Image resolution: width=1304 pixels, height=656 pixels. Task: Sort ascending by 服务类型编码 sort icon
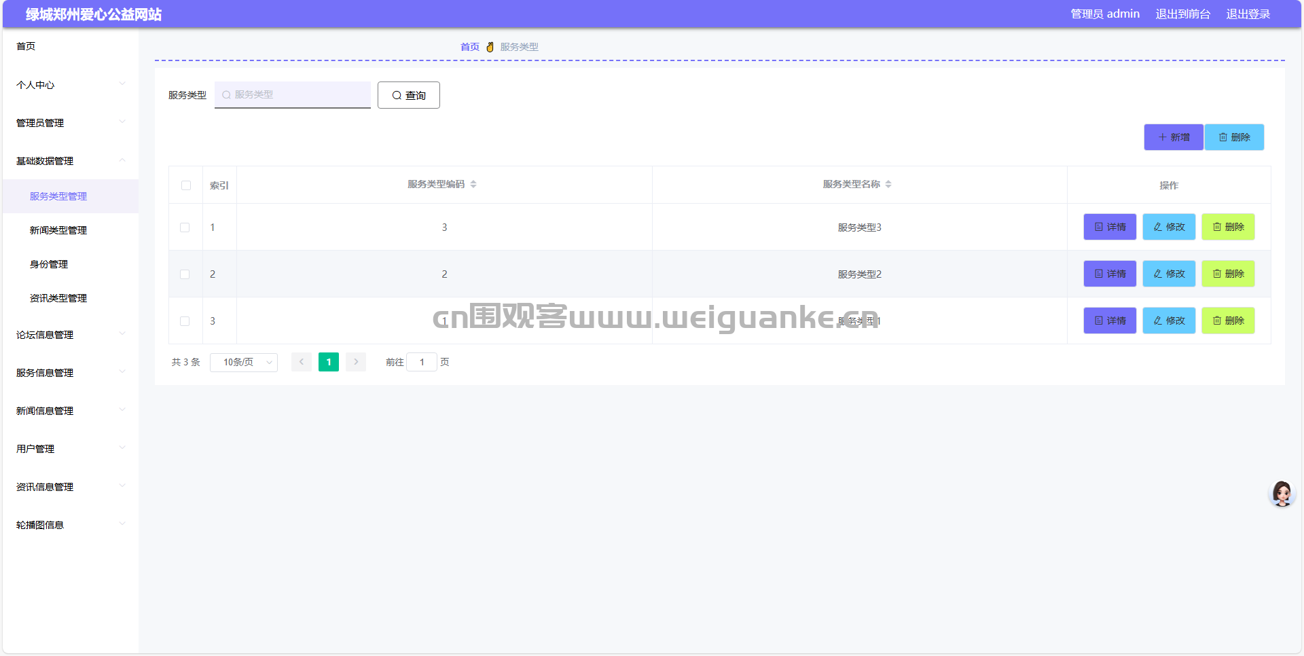coord(473,182)
